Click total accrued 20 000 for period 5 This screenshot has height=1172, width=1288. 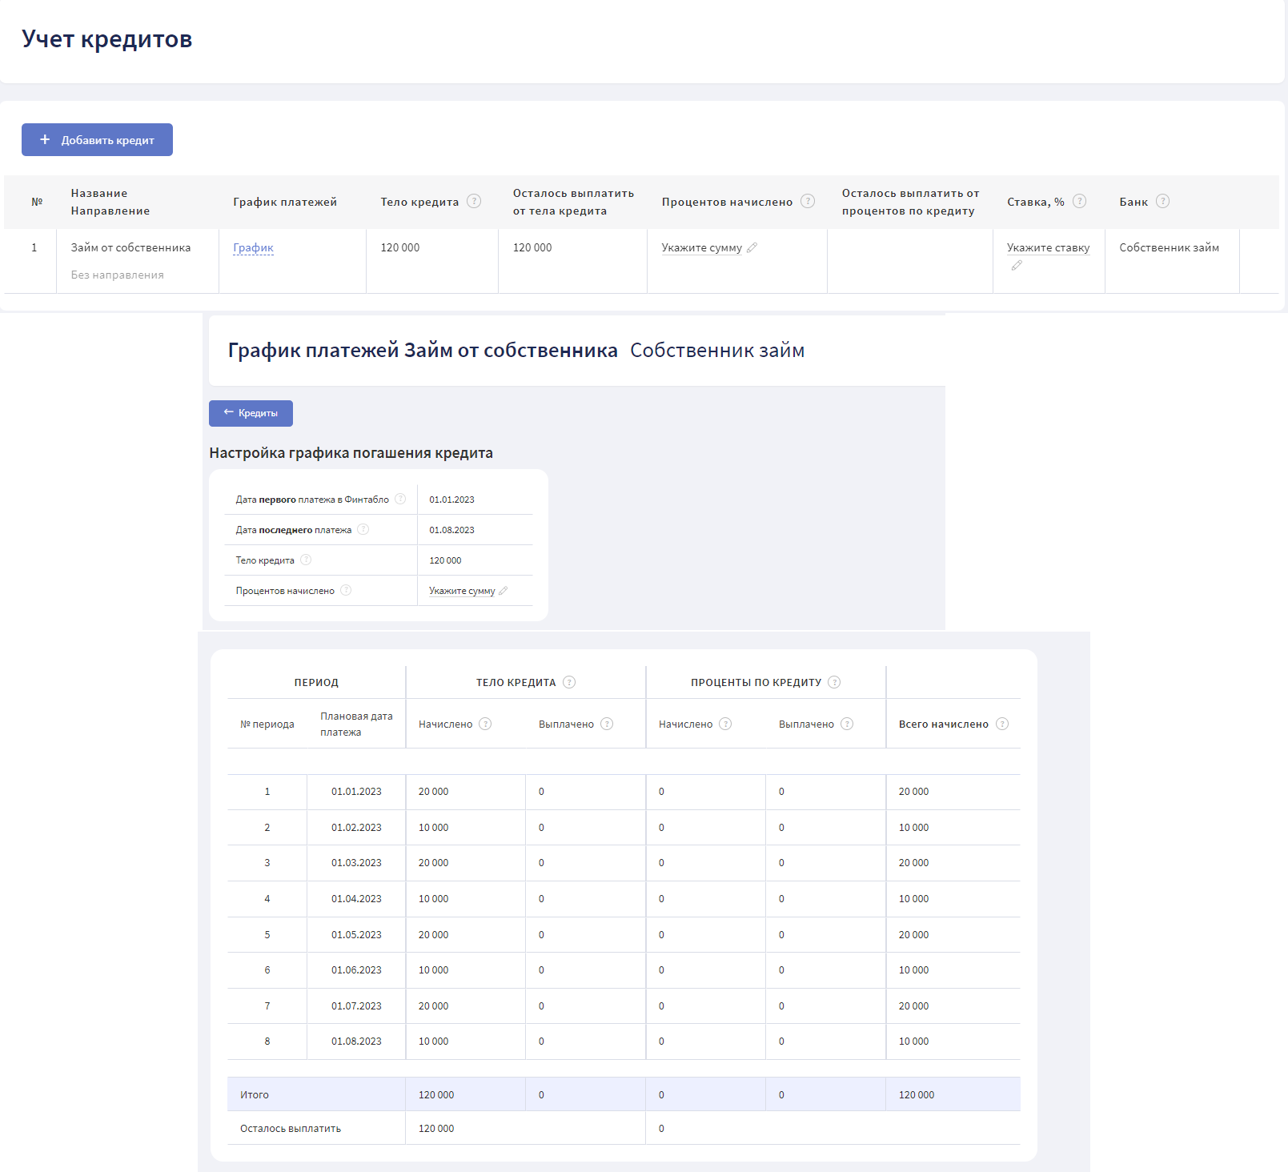[913, 935]
